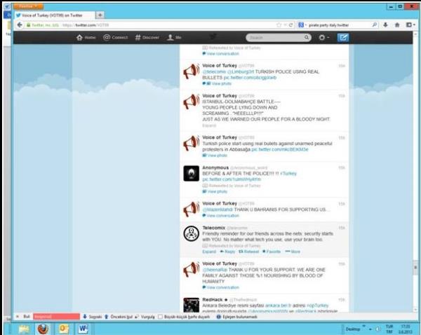Open the Me profile item in Twitter navigation
Image resolution: width=421 pixels, height=335 pixels.
tap(174, 38)
